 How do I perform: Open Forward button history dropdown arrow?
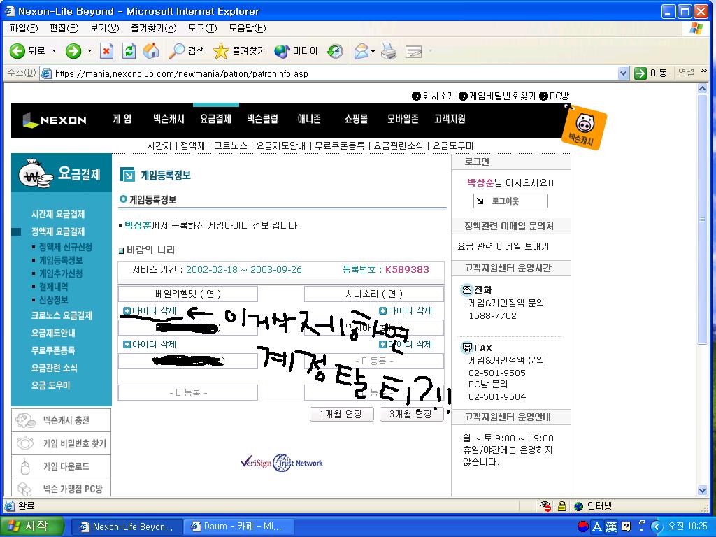coord(89,50)
